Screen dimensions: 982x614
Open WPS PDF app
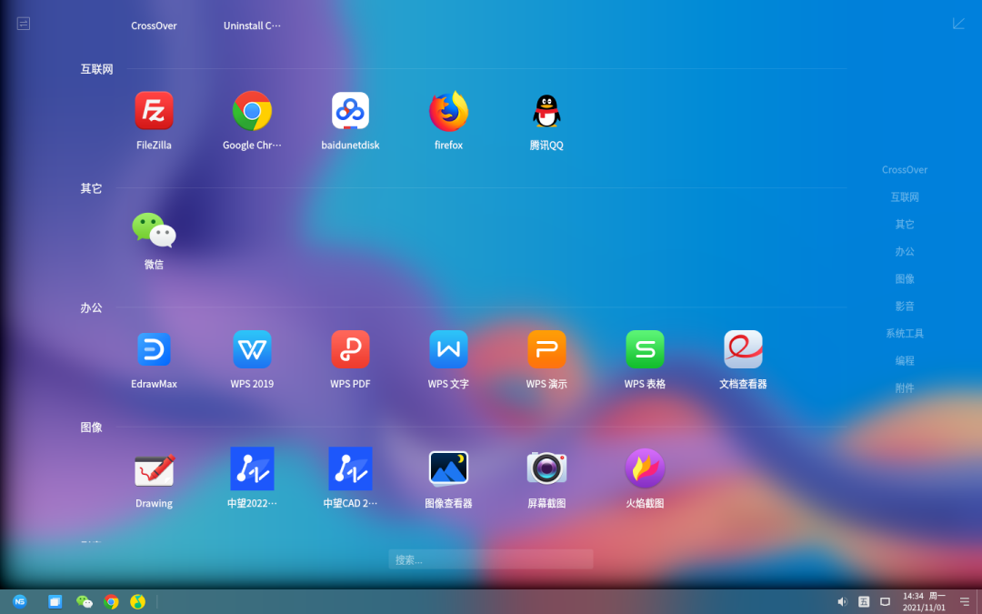tap(350, 349)
